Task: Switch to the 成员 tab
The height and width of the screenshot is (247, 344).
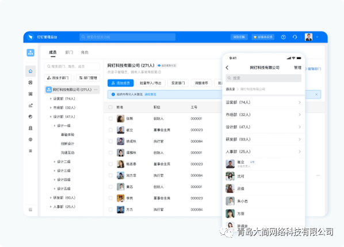Action: [x=53, y=52]
